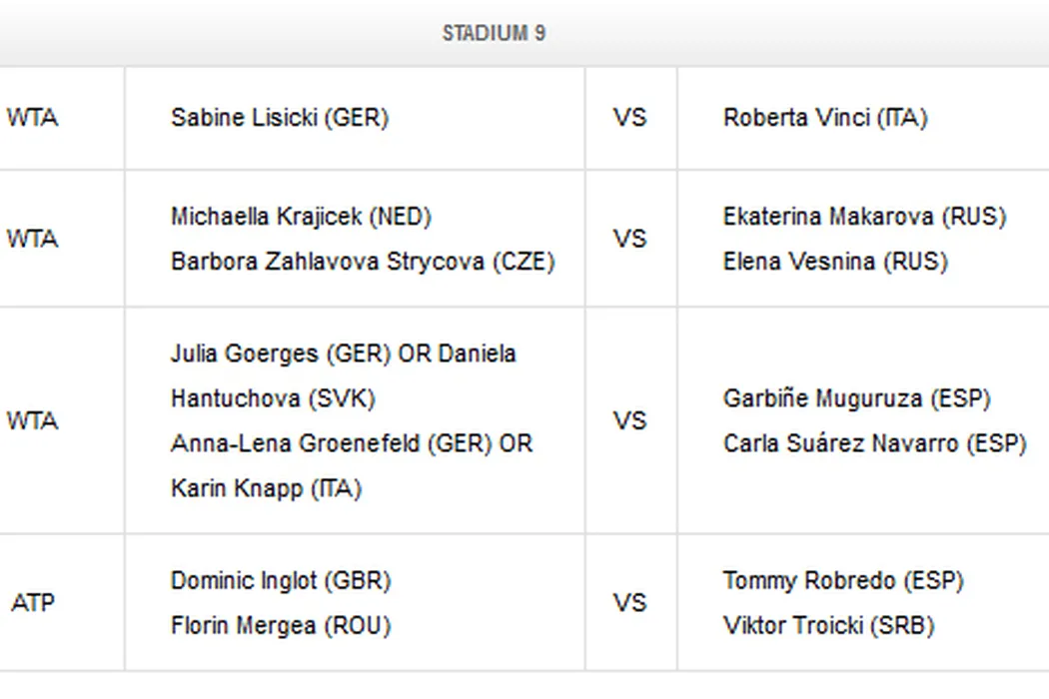Image resolution: width=1049 pixels, height=699 pixels.
Task: Click Barbora Zahlavova Strycova (CZE)
Action: pyautogui.click(x=363, y=262)
